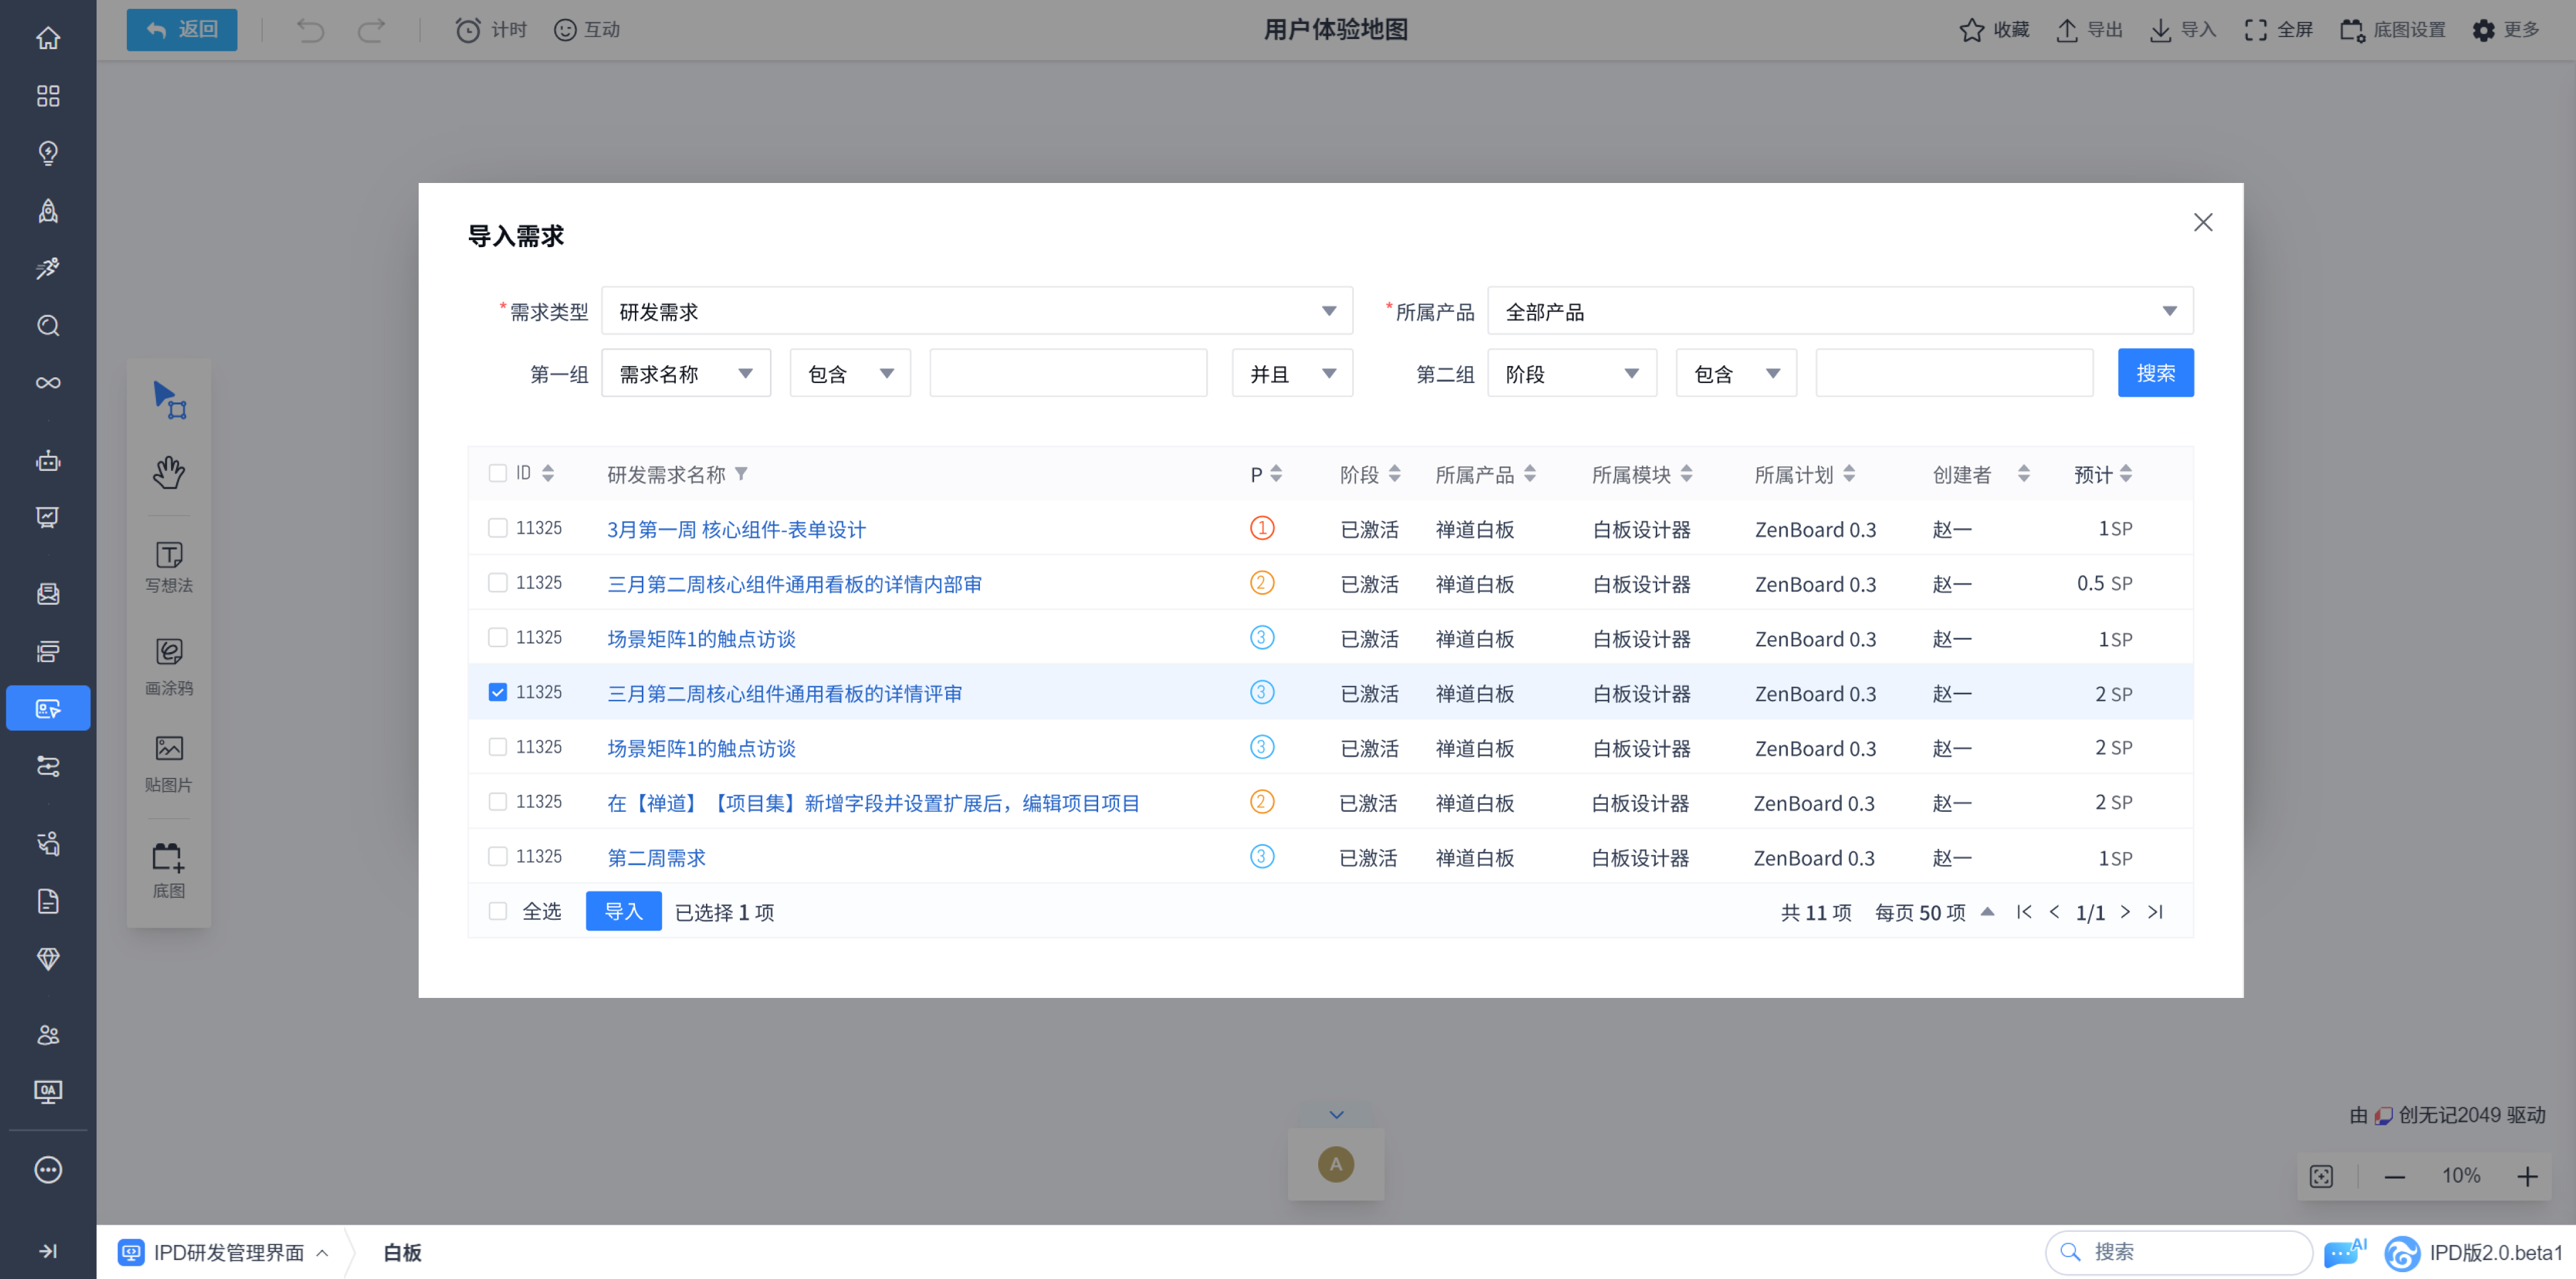The height and width of the screenshot is (1279, 2576).
Task: Choose the 写想法 text tool
Action: [168, 566]
